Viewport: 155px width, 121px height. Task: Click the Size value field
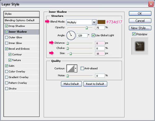point(100,54)
